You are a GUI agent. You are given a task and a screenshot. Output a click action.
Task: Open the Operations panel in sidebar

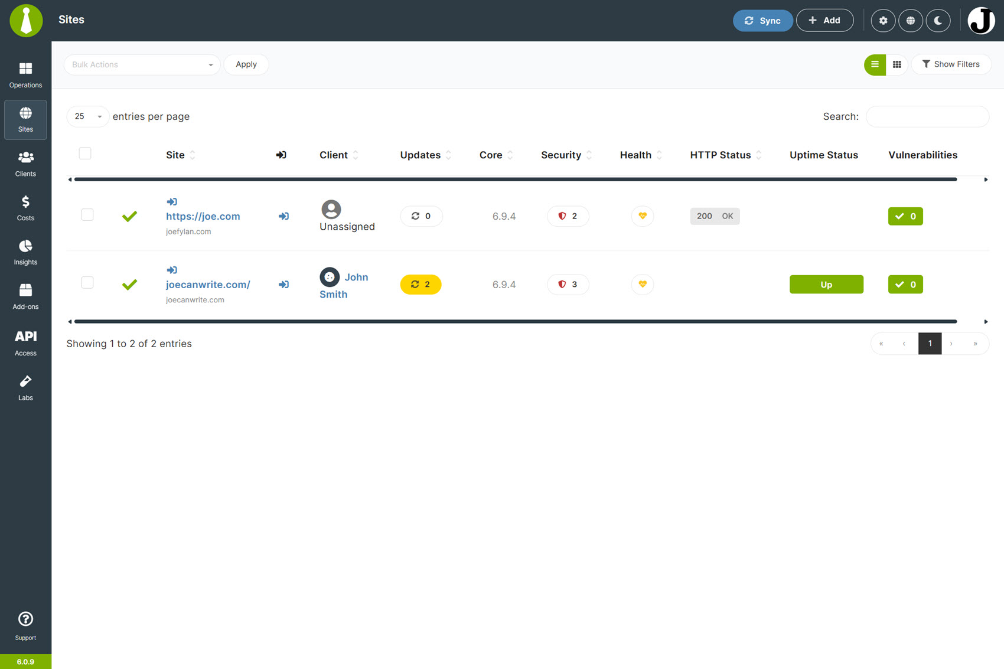tap(25, 74)
